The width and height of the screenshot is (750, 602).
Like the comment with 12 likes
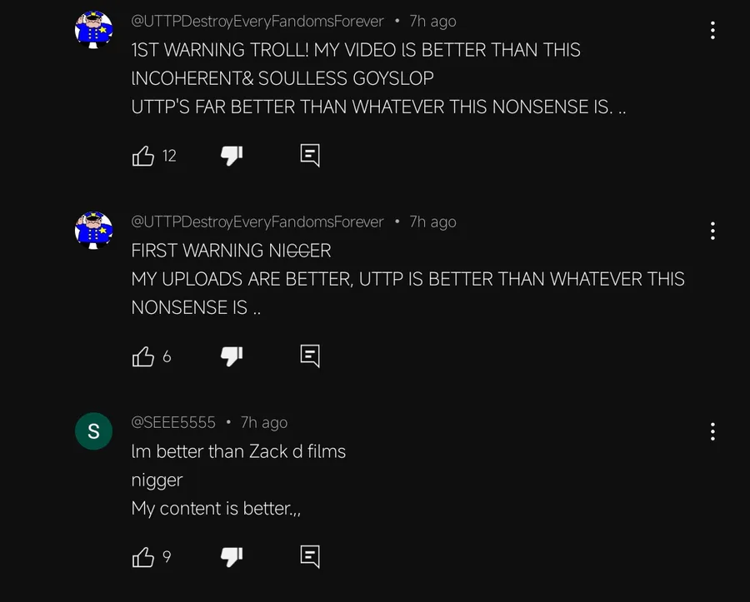pyautogui.click(x=143, y=156)
